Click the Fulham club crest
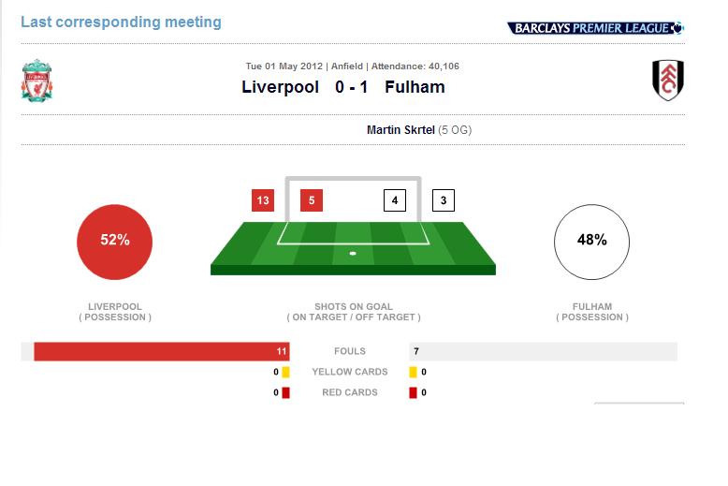728x486 pixels. point(667,80)
